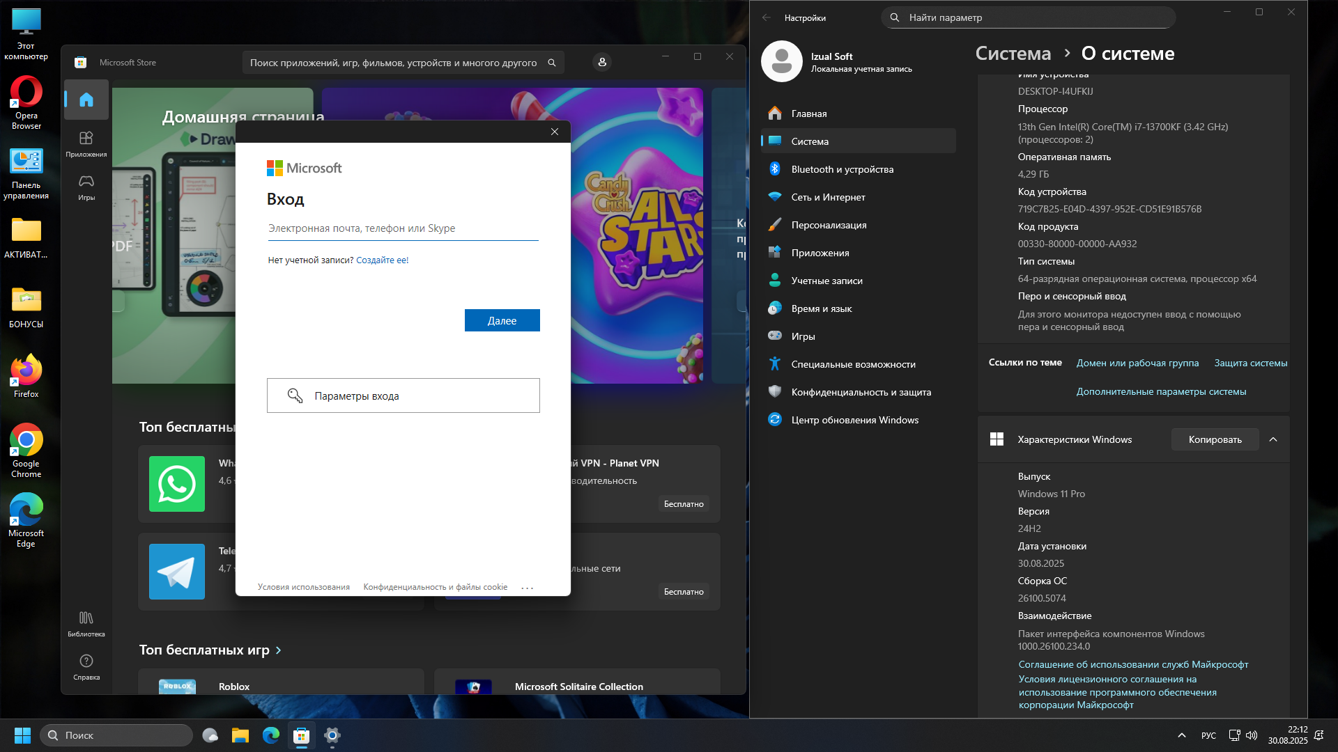The image size is (1338, 752).
Task: Open 'Параметры входа' sign-in options
Action: [403, 395]
